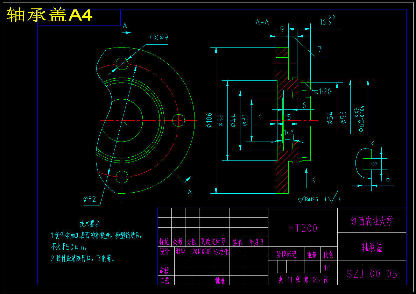The width and height of the screenshot is (416, 294).
Task: Select the 技术要求 heading
Action: (90, 224)
